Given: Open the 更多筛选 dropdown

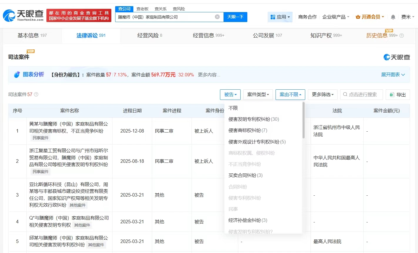Looking at the screenshot, I should pyautogui.click(x=323, y=95).
